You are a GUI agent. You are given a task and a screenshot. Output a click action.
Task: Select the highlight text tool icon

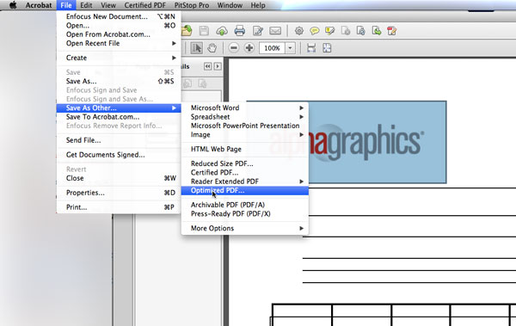click(329, 31)
